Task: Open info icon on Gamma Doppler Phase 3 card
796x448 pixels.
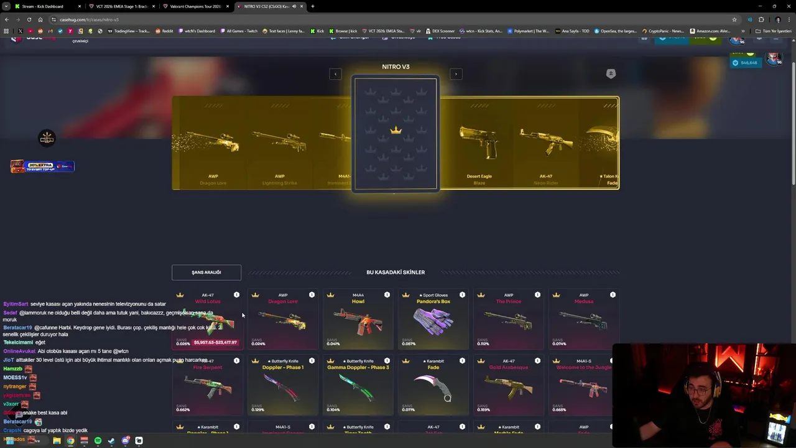Action: click(x=387, y=361)
